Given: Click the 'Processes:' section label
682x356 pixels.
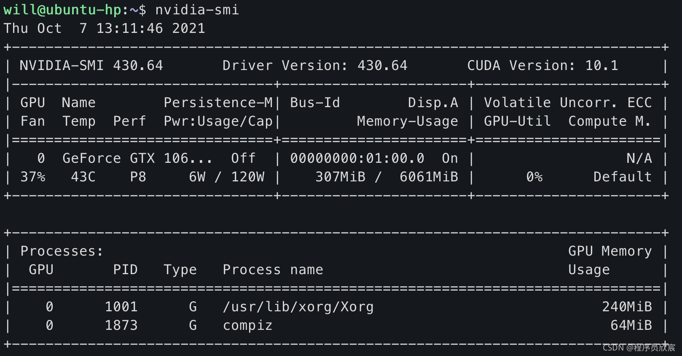Looking at the screenshot, I should point(62,251).
